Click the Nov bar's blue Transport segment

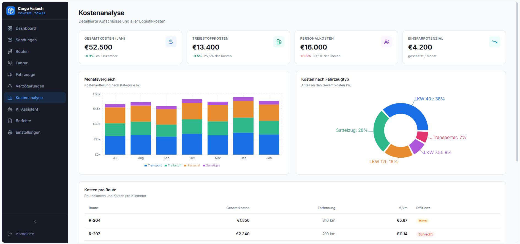(x=218, y=145)
